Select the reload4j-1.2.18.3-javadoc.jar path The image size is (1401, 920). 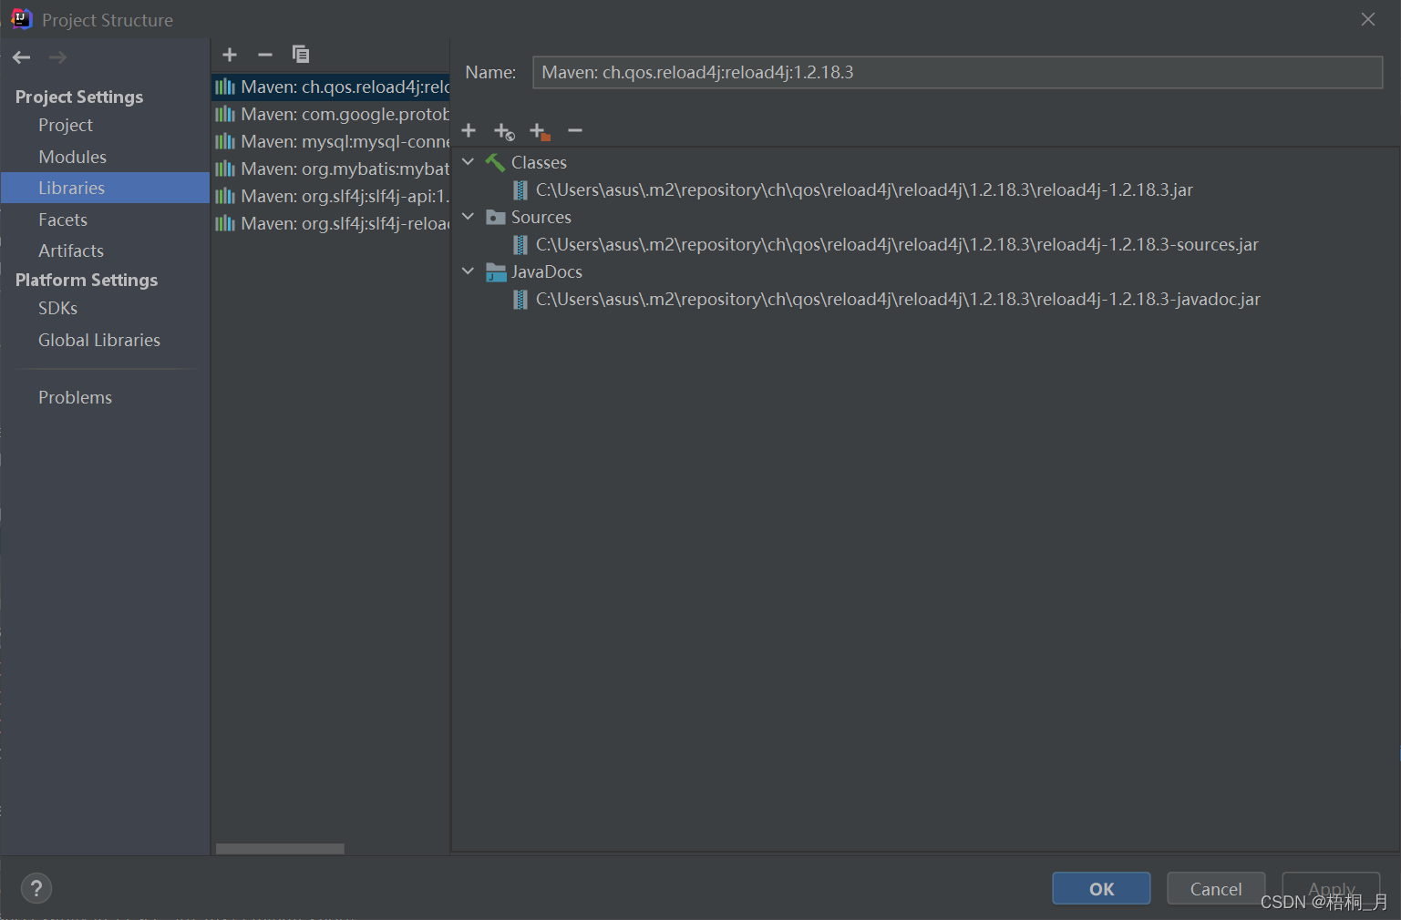click(898, 299)
